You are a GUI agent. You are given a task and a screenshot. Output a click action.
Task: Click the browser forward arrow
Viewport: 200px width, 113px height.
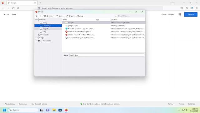(8, 8)
